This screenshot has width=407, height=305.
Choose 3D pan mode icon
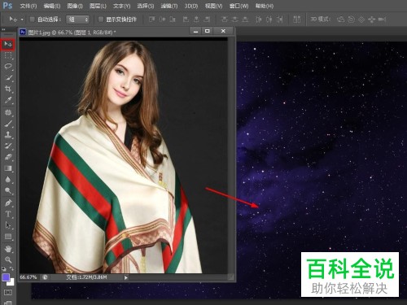click(361, 20)
